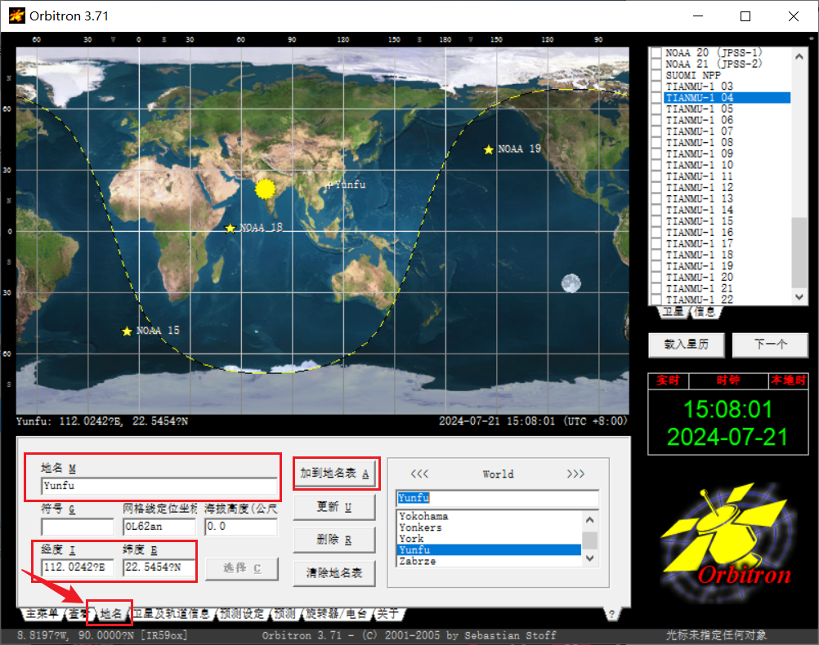Click the yellow sun icon on map
Screen dimensions: 819x645
tap(265, 189)
